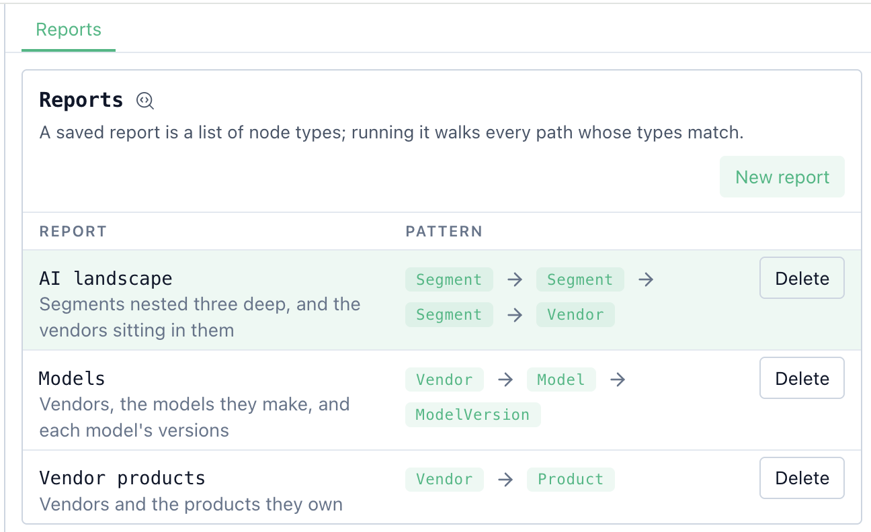The width and height of the screenshot is (871, 532).
Task: Select the Vendor products report name
Action: [122, 478]
